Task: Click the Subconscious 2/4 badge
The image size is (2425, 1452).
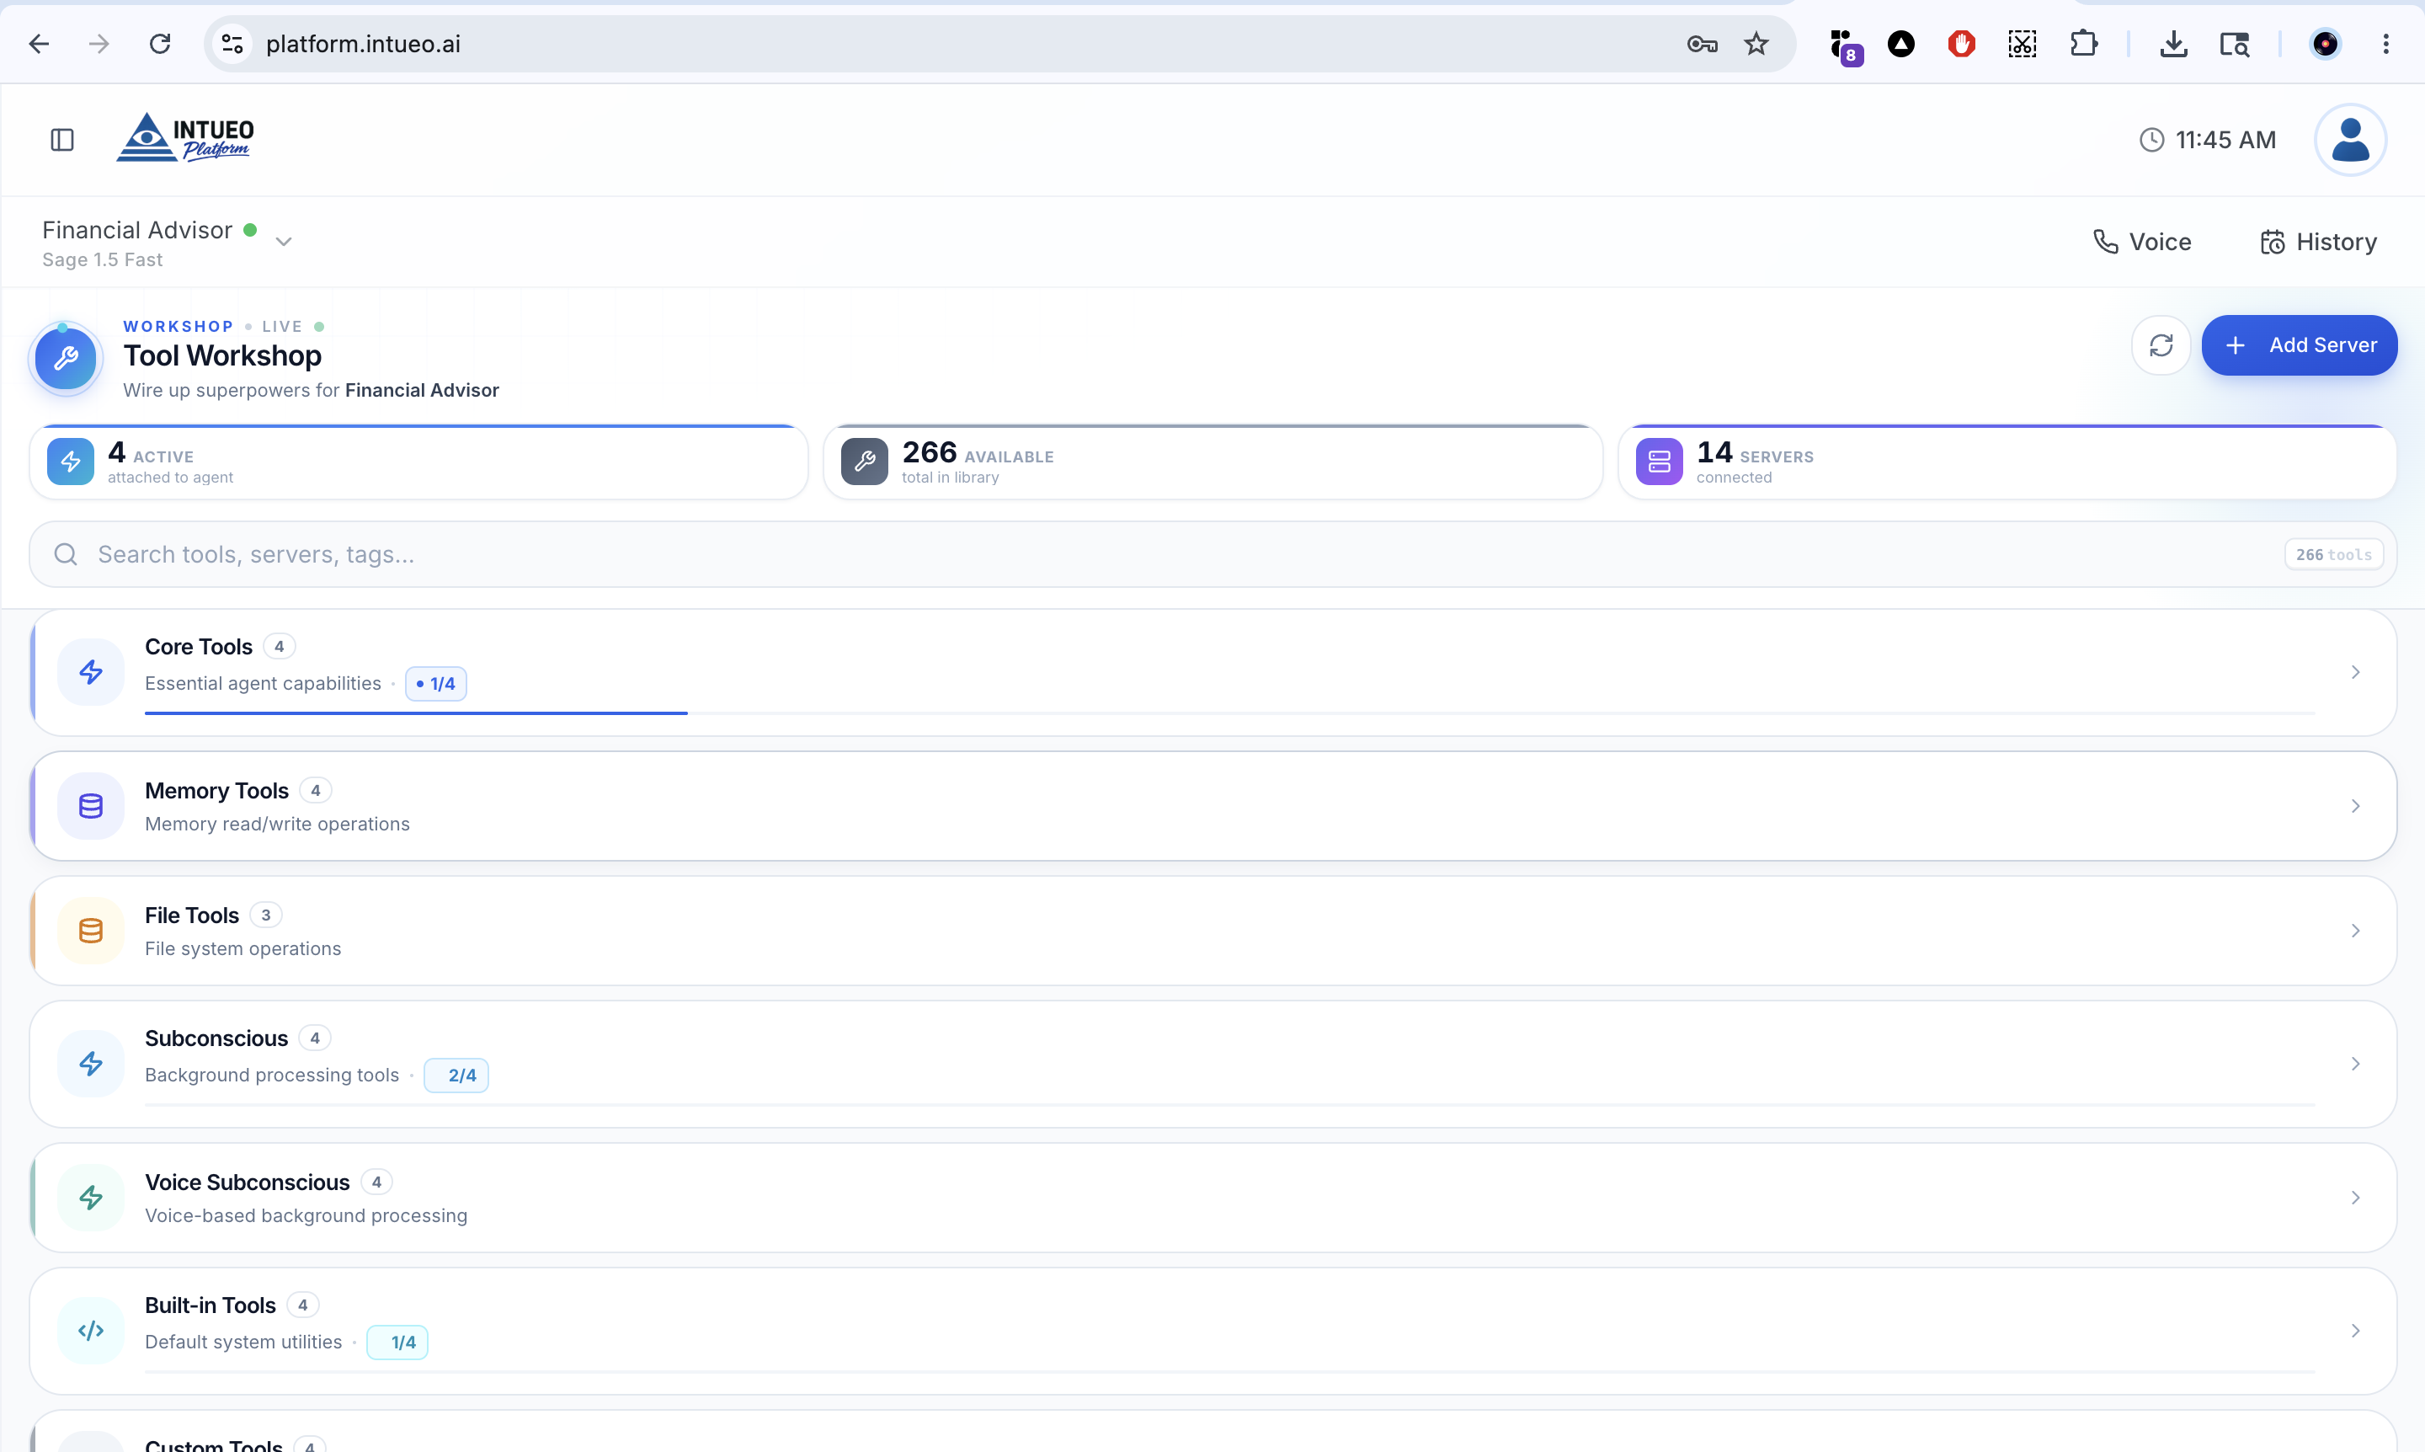Action: pos(456,1076)
